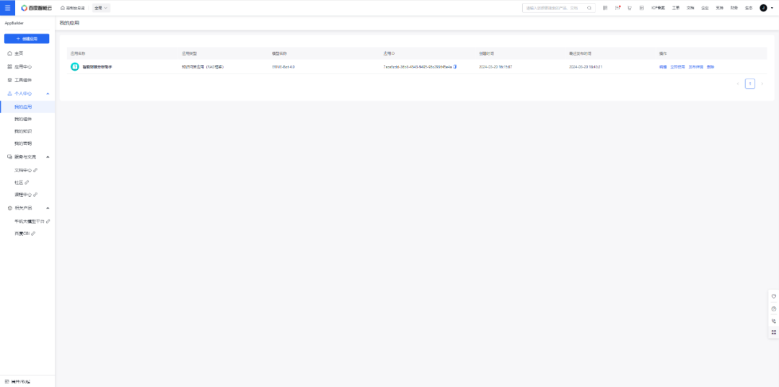Expand the account dropdown arrow

[x=772, y=9]
